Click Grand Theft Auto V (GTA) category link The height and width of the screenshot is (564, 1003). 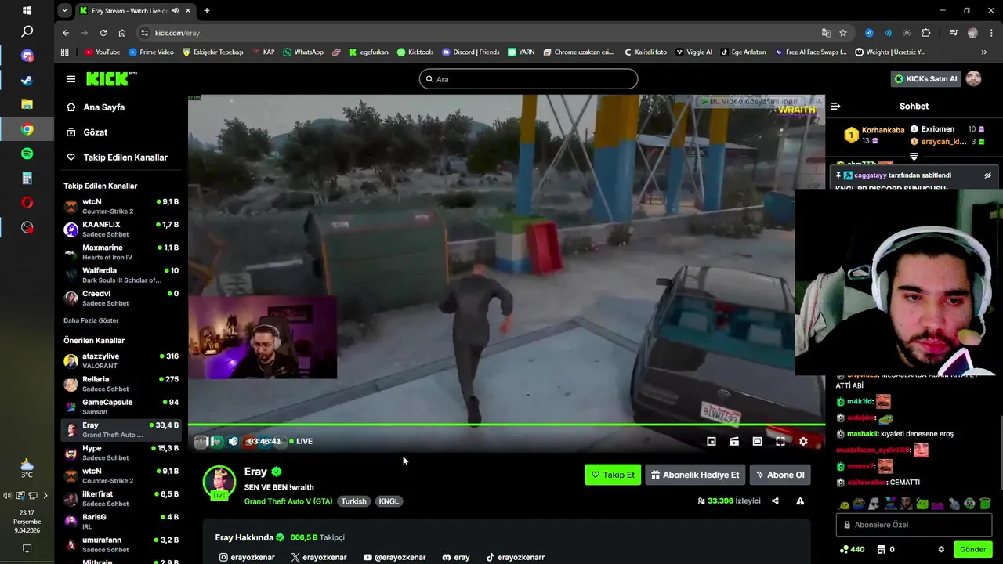288,501
